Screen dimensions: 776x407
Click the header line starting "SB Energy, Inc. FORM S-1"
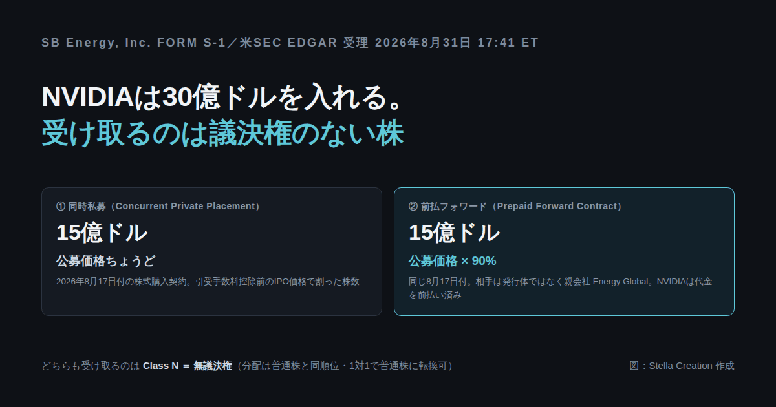(x=290, y=43)
